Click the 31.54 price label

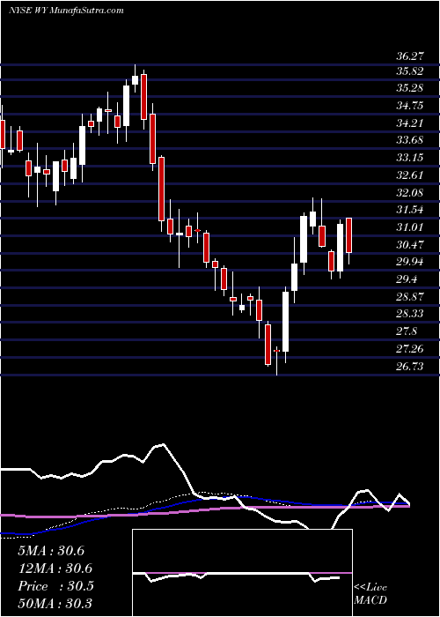click(410, 210)
